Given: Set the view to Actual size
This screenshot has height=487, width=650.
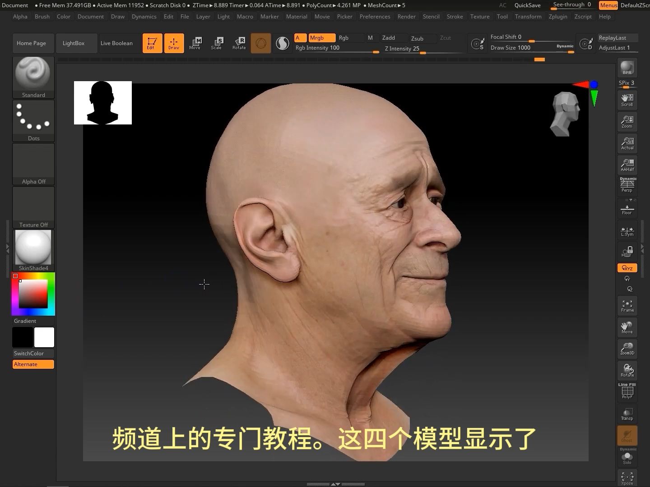Looking at the screenshot, I should click(x=627, y=143).
